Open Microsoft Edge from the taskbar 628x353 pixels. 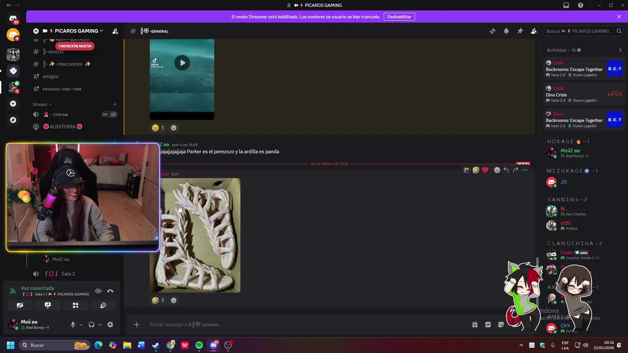tap(98, 345)
